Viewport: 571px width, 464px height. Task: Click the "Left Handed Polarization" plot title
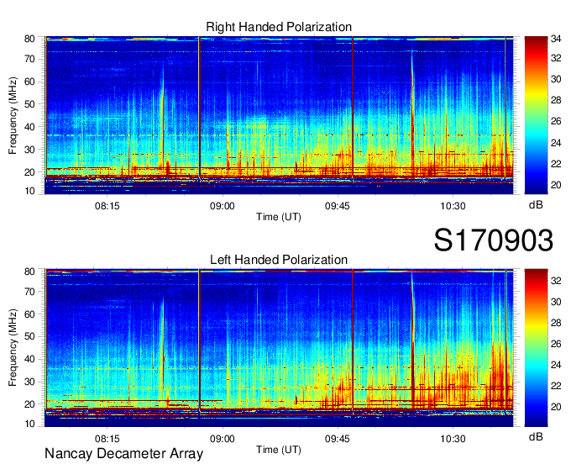coord(279,260)
